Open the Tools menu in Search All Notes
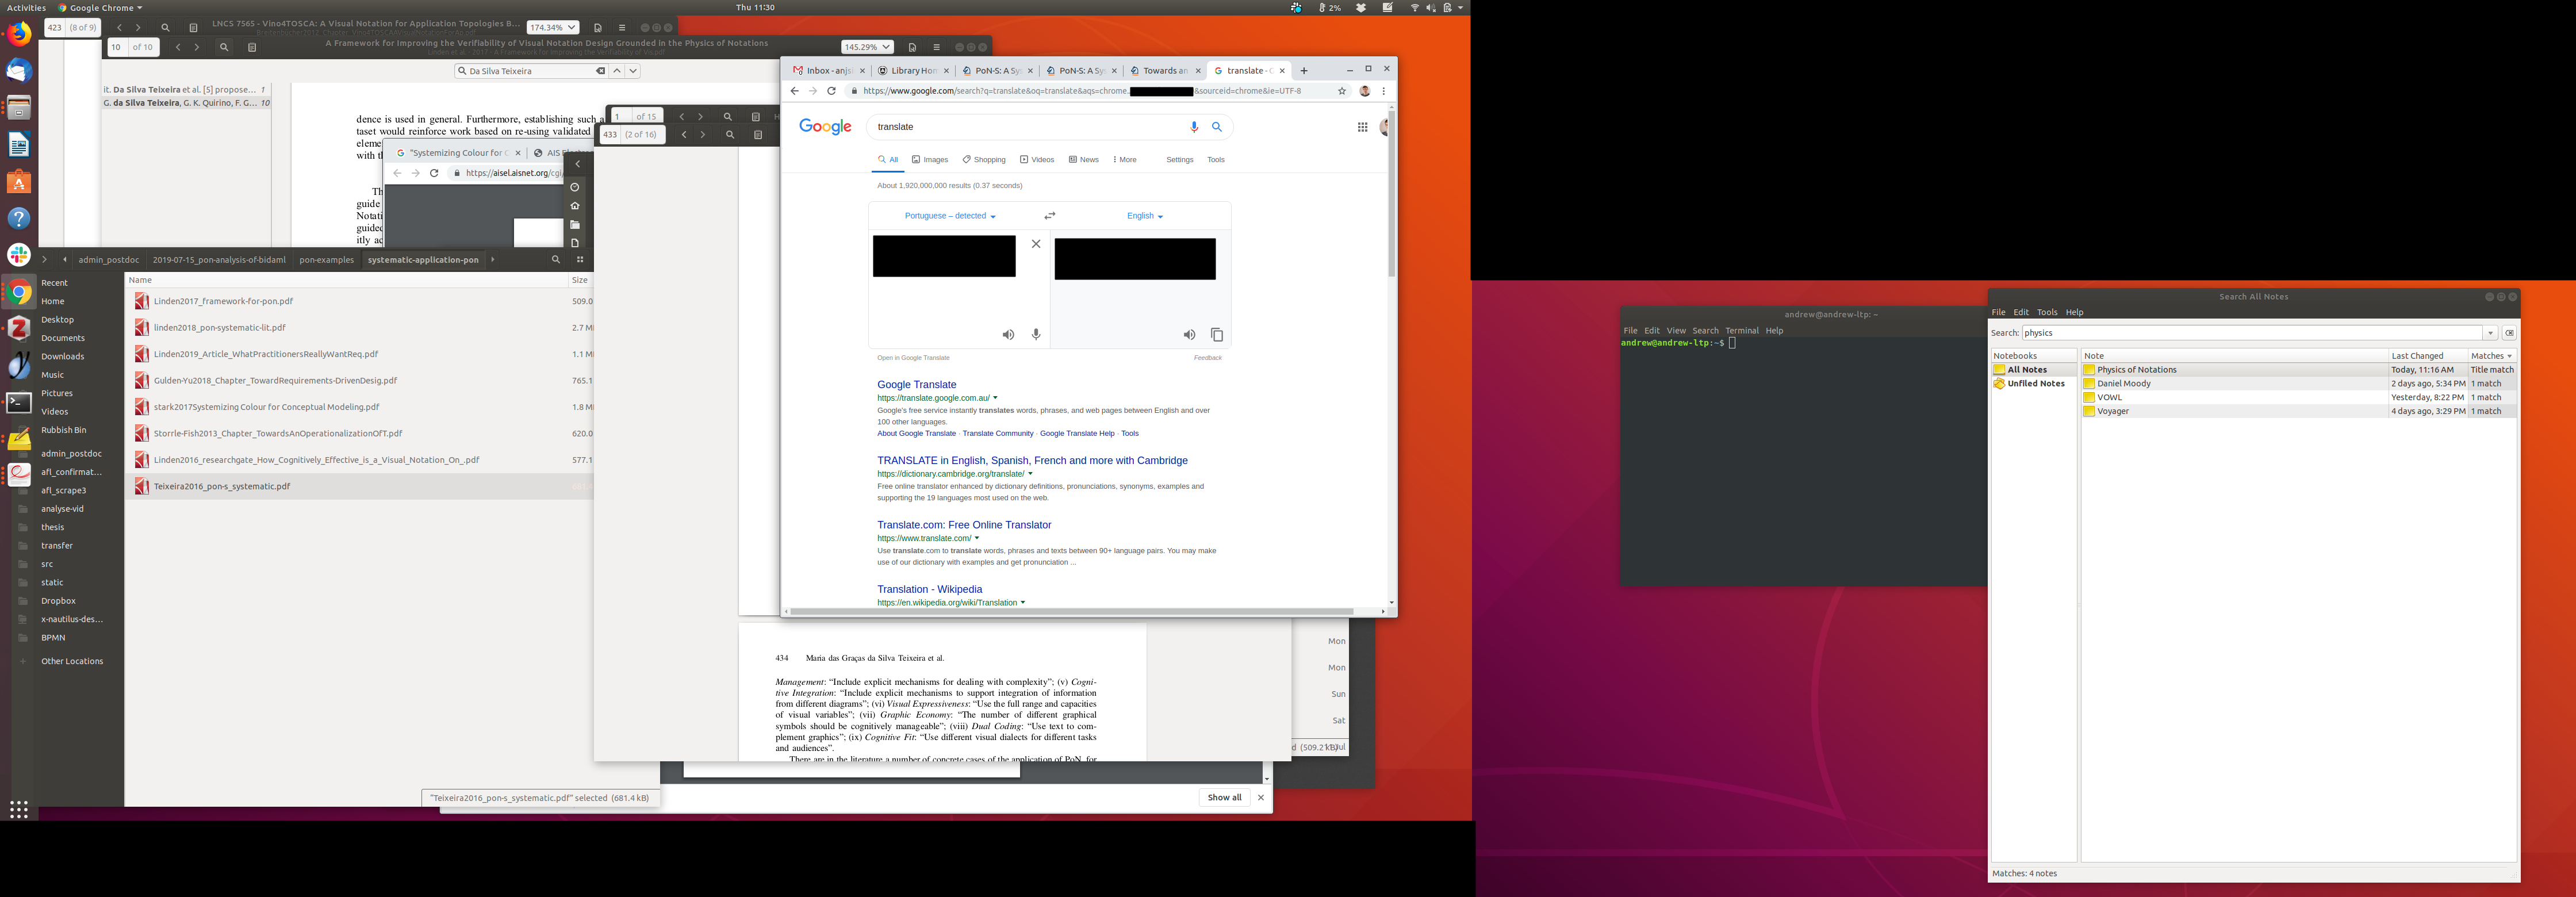 [x=2047, y=312]
